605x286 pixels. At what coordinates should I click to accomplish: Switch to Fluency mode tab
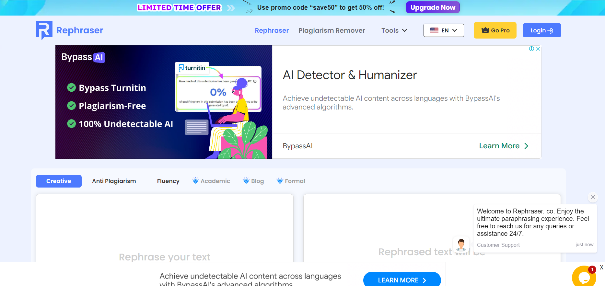click(x=168, y=181)
